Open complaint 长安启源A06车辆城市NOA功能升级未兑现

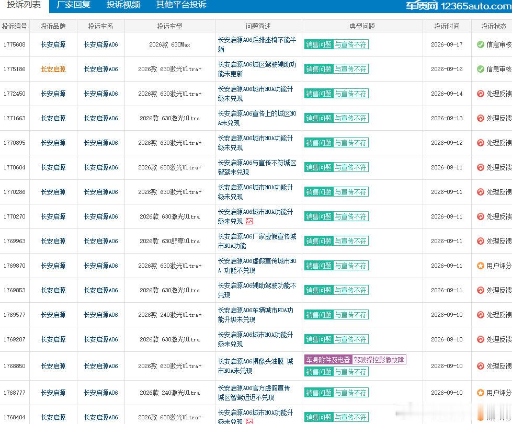(x=256, y=315)
